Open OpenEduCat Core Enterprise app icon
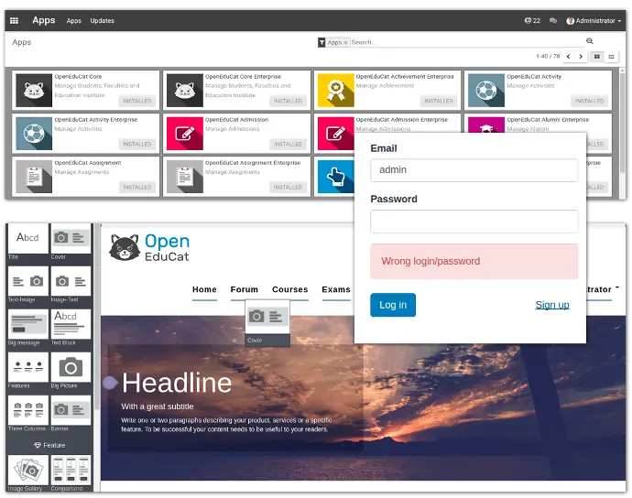 point(185,91)
